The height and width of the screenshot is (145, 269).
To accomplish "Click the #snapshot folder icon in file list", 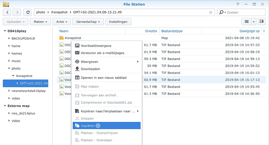I will click(61, 38).
